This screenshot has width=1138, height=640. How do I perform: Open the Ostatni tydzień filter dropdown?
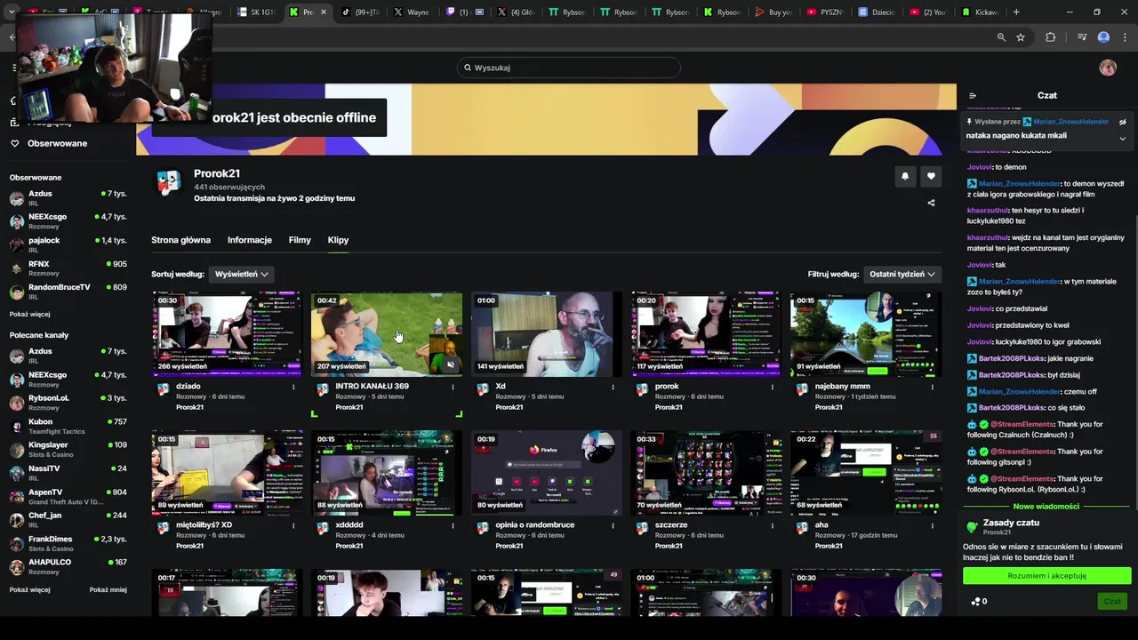pos(902,274)
